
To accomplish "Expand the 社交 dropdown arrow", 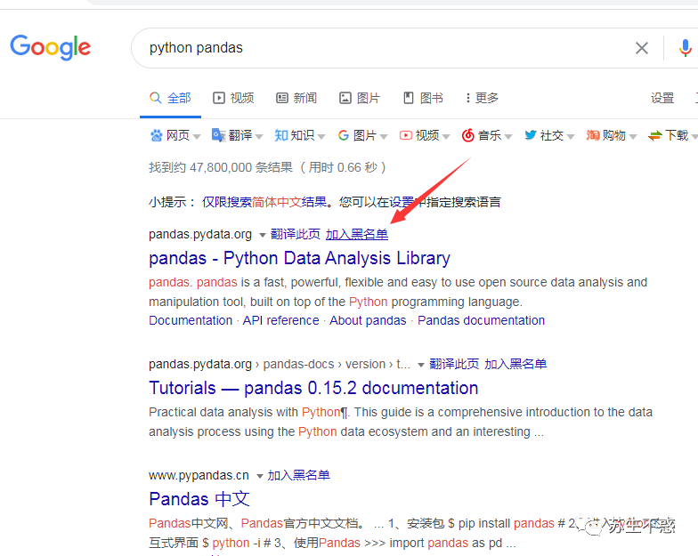I will [x=571, y=137].
